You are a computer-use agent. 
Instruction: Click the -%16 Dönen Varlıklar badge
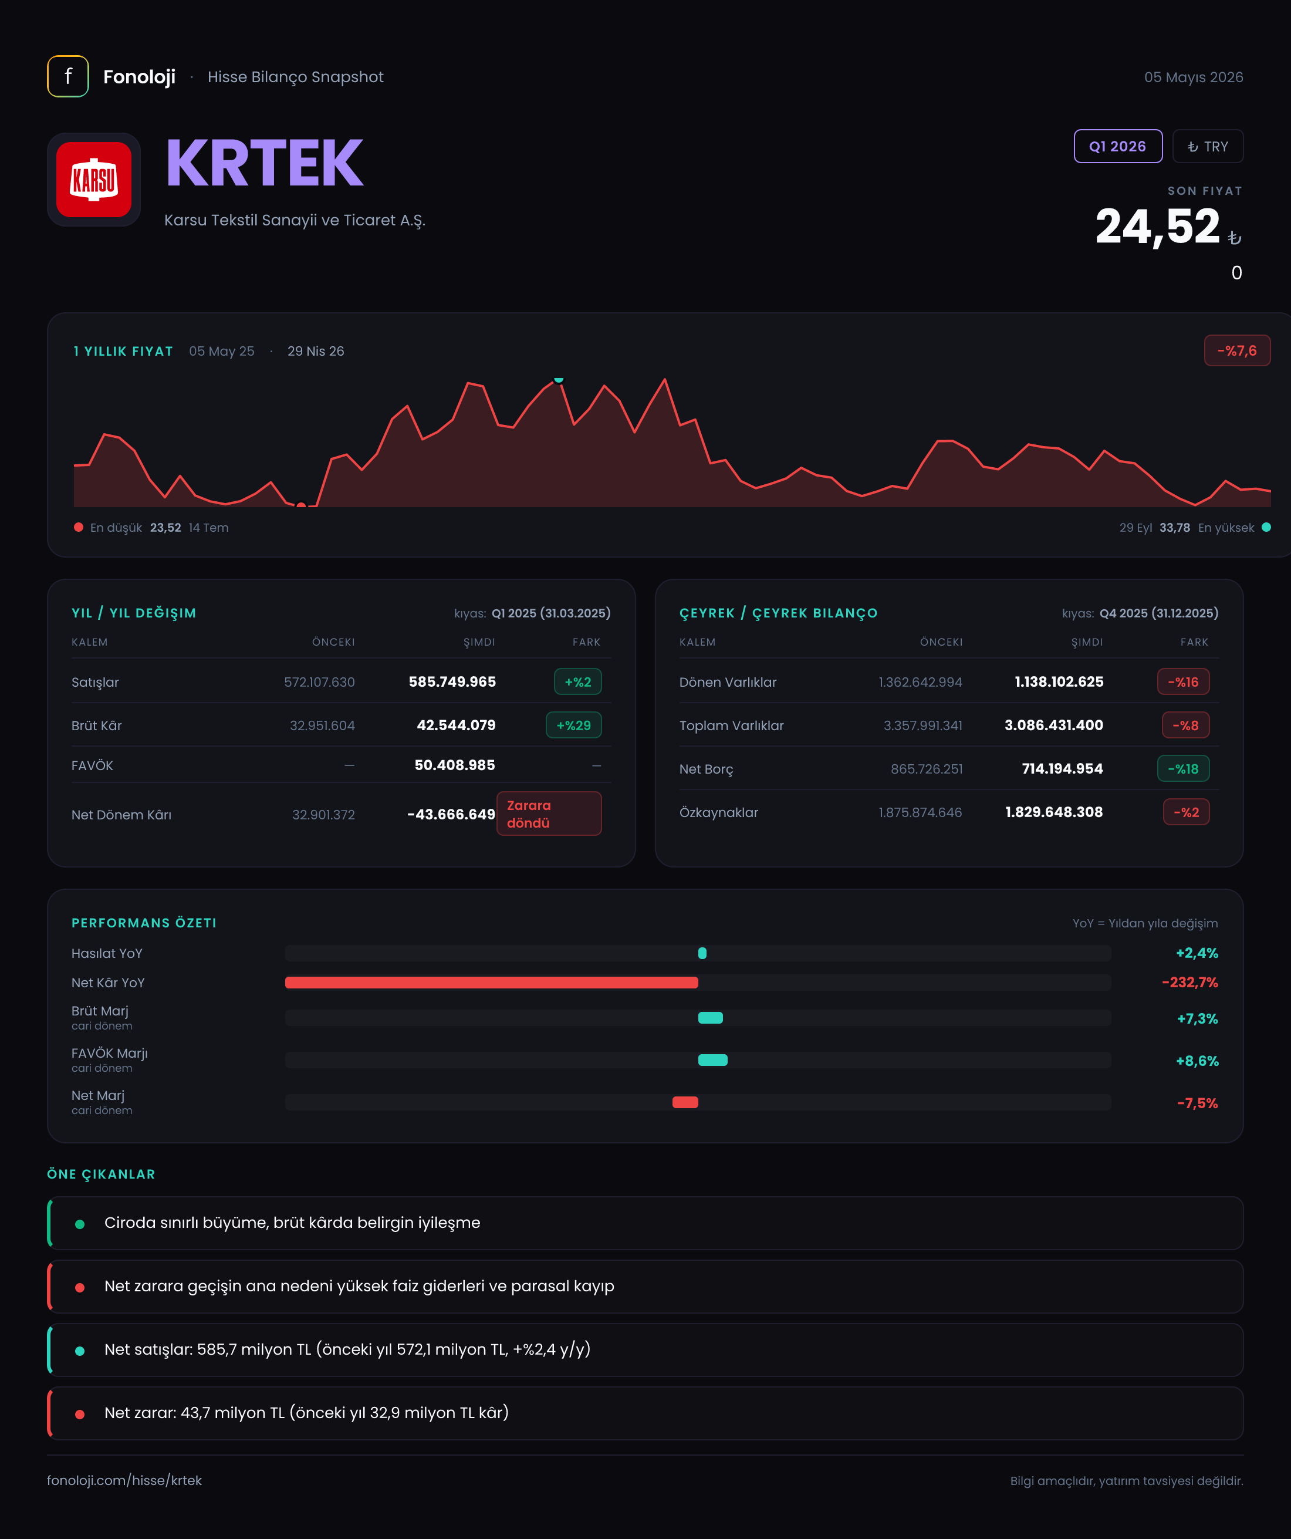point(1183,681)
